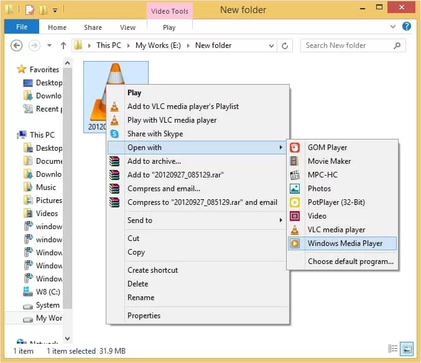Click the PotPlayer yellow icon
This screenshot has height=363, width=421.
pos(295,202)
